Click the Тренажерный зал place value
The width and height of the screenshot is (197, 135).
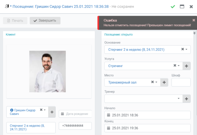[122, 82]
